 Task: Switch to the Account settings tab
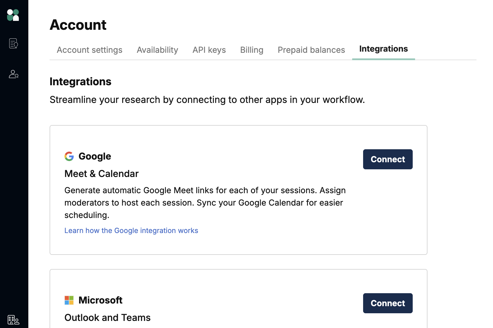pos(89,50)
